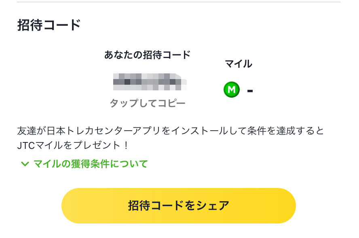359x238 pixels.
Task: Click the letter M inside green circle
Action: coord(232,90)
